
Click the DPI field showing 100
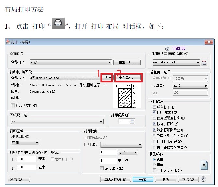coord(190,93)
